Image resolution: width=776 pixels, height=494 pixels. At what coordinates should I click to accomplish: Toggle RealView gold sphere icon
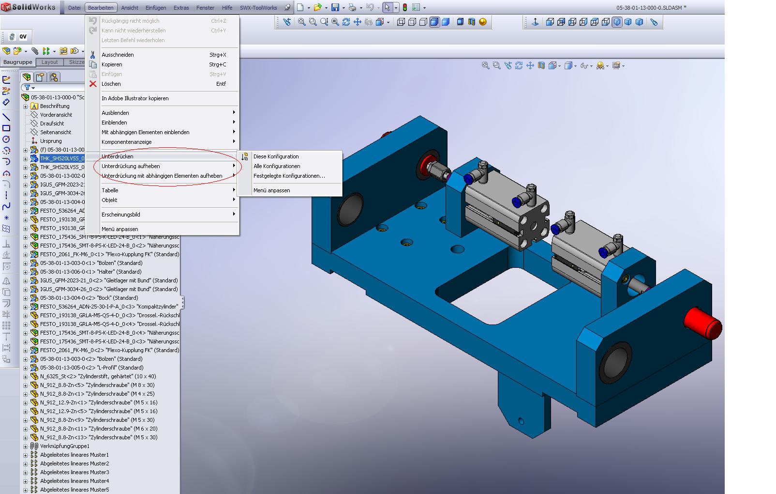point(482,22)
